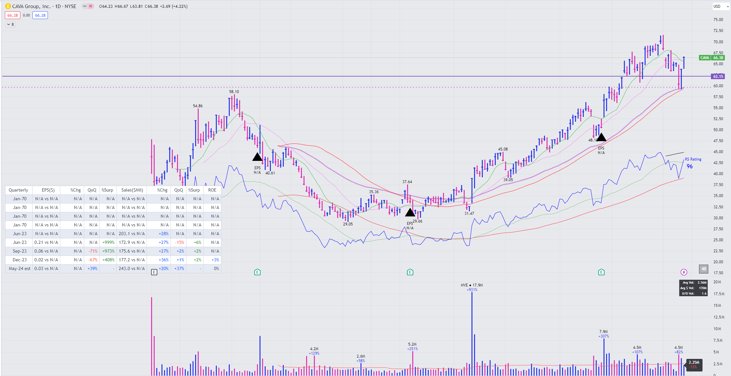Click the HVE 17.9M volume label
731x376 pixels.
click(472, 285)
